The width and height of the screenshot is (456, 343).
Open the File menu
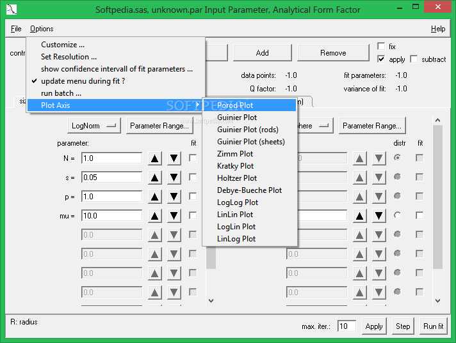point(16,29)
